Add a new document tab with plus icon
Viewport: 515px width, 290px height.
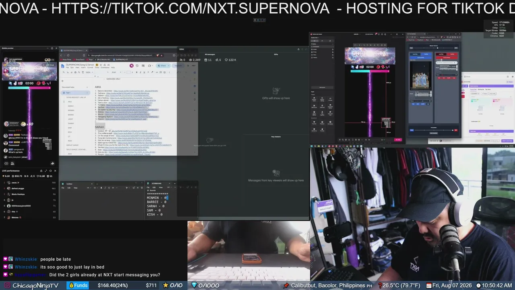pos(87,87)
